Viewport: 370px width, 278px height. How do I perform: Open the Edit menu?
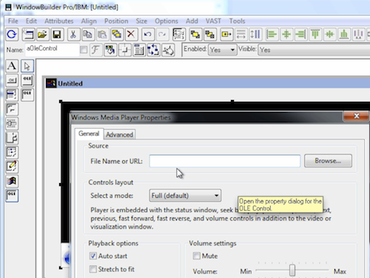[31, 21]
